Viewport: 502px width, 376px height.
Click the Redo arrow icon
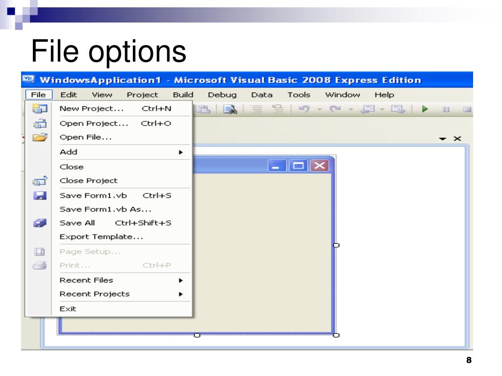click(335, 109)
